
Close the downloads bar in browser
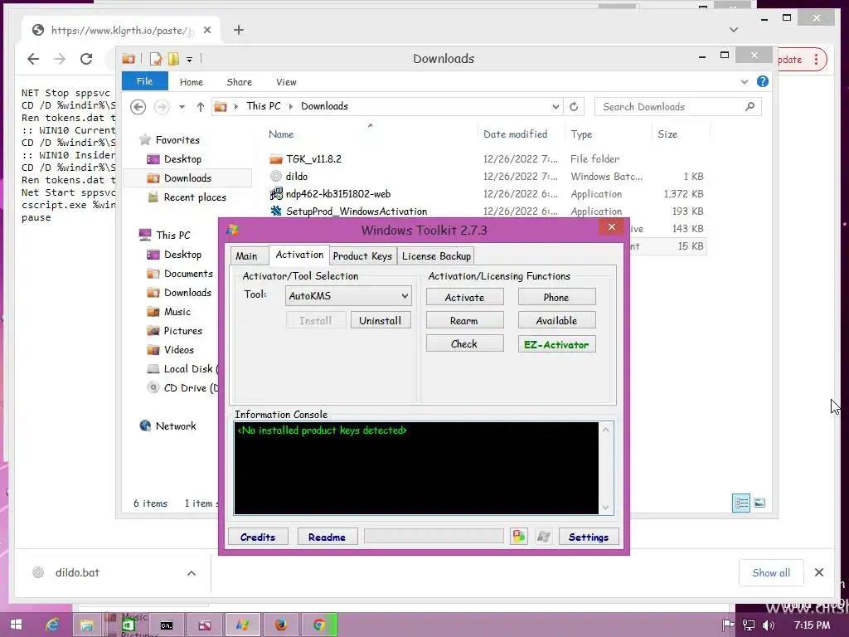click(x=819, y=572)
